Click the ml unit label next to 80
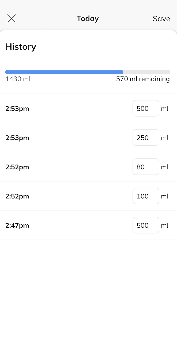 [x=165, y=167]
